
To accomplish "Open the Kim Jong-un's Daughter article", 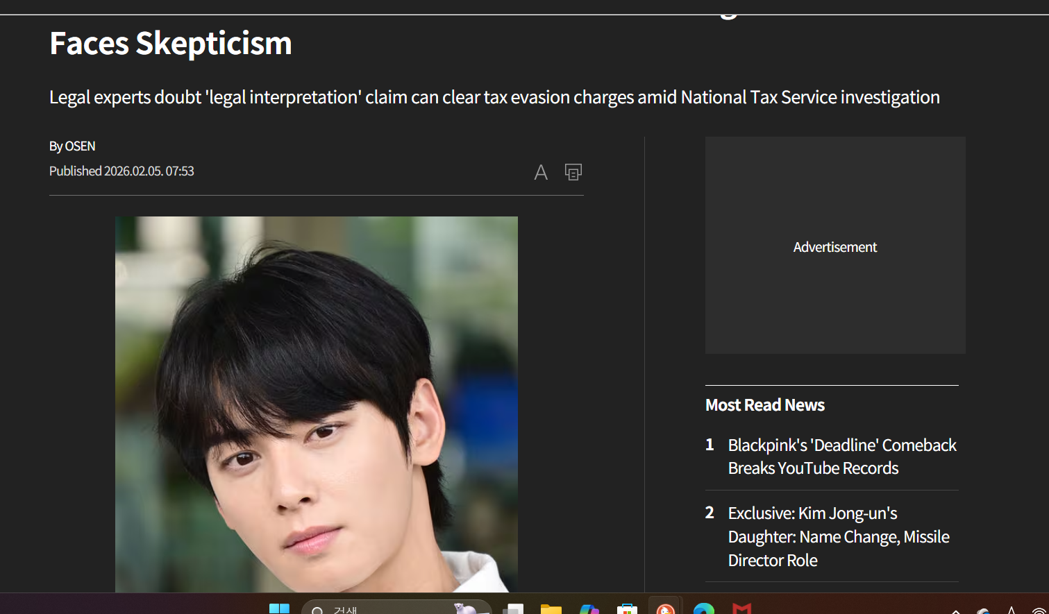I will click(x=838, y=536).
